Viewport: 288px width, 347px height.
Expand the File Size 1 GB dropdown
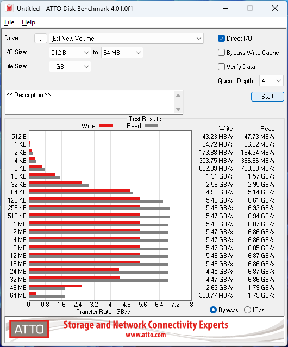coord(70,67)
